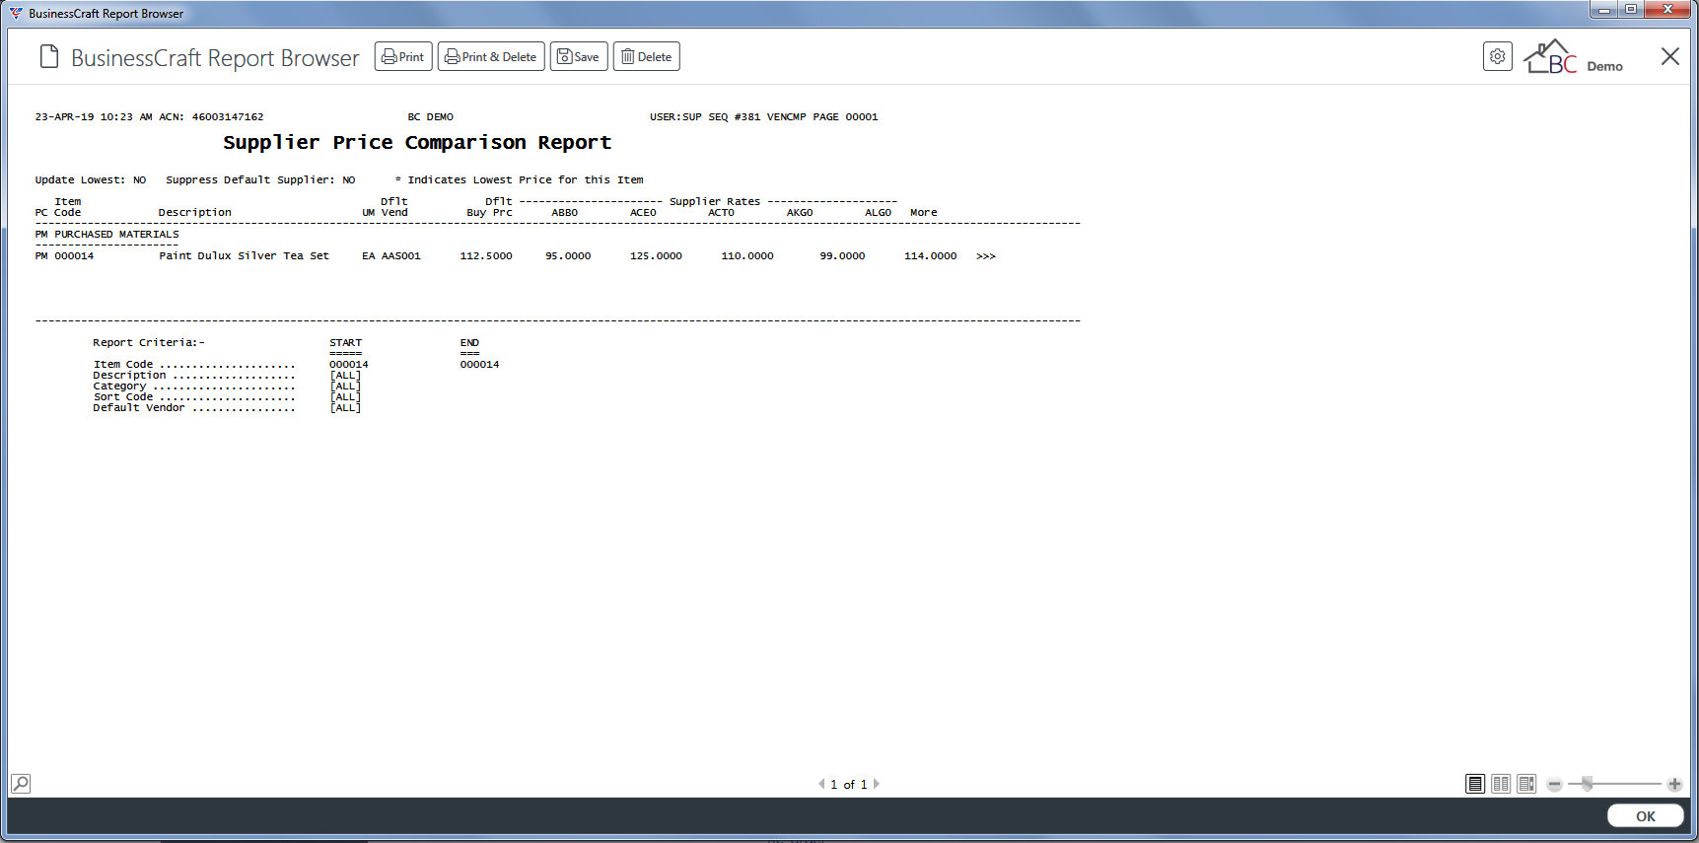
Task: Click the 'Supplier Rates' column header
Action: [715, 202]
